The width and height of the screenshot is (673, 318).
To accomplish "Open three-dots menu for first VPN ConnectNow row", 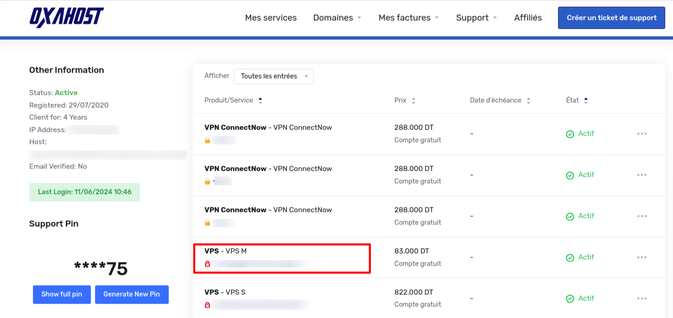I will click(x=641, y=134).
